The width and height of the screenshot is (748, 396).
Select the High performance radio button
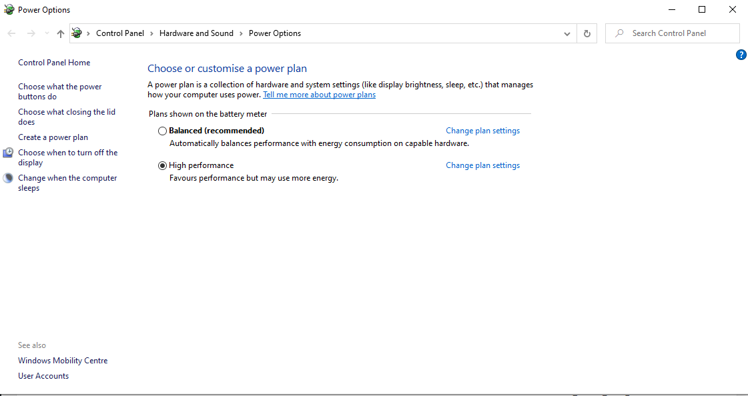162,165
